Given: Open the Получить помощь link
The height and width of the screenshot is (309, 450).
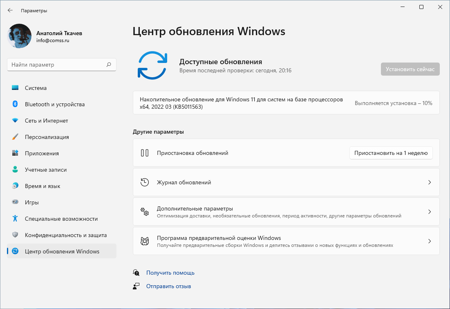Looking at the screenshot, I should click(x=170, y=273).
